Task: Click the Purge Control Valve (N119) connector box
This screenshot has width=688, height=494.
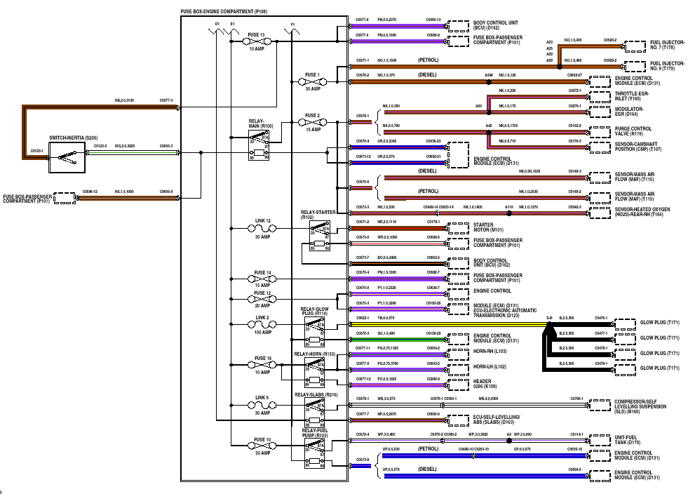Action: [x=599, y=132]
